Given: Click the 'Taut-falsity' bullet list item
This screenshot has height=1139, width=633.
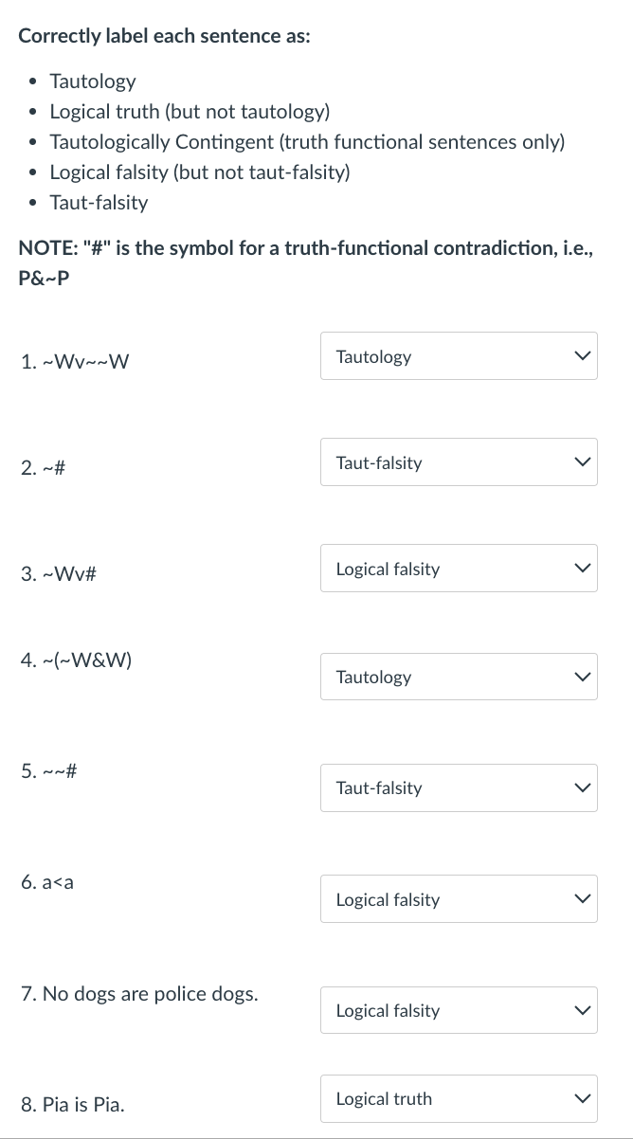Looking at the screenshot, I should (x=99, y=202).
